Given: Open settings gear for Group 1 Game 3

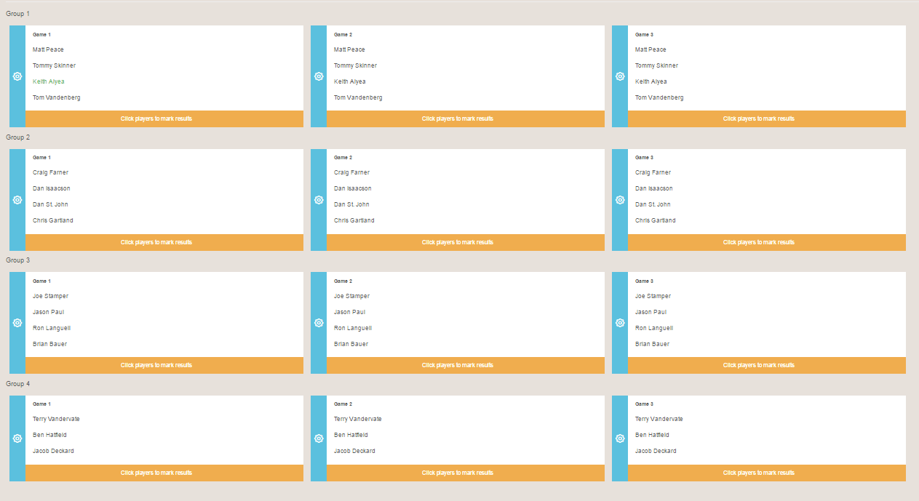Looking at the screenshot, I should tap(620, 76).
